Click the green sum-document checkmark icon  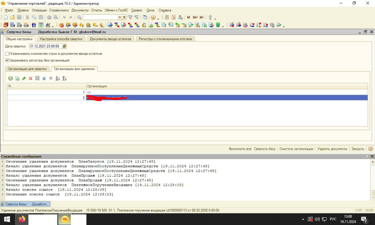pos(279,25)
